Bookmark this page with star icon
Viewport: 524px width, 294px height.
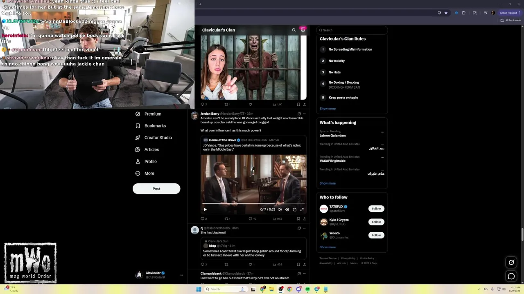coord(446,13)
